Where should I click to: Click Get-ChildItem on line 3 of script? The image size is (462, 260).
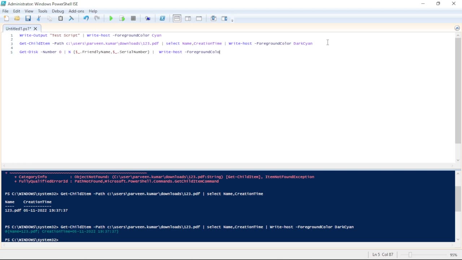pyautogui.click(x=35, y=43)
